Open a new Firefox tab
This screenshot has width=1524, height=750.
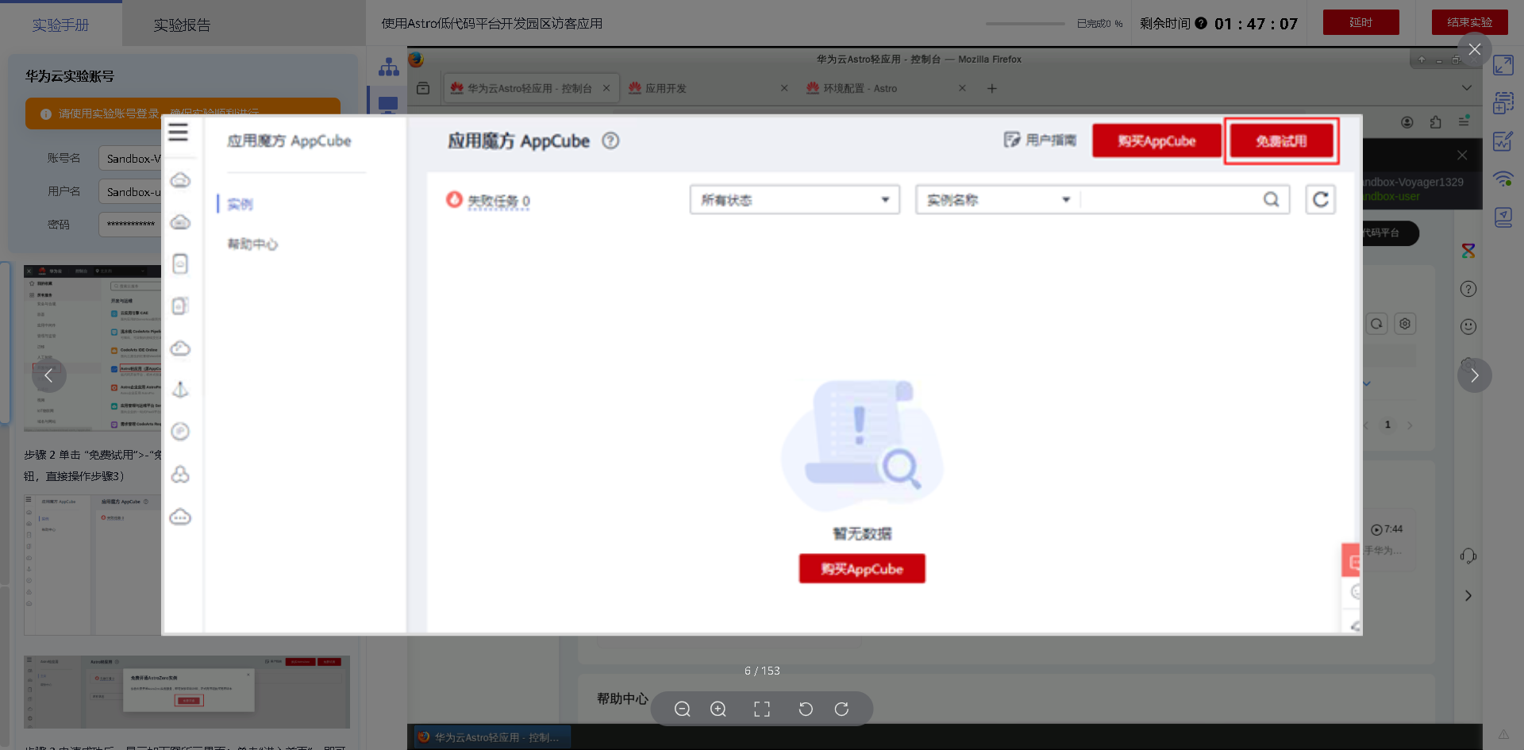point(991,88)
